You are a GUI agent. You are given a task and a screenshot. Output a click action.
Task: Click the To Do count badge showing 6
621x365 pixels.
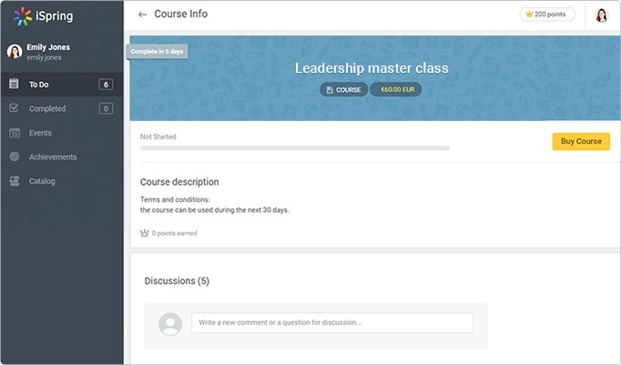pyautogui.click(x=106, y=85)
